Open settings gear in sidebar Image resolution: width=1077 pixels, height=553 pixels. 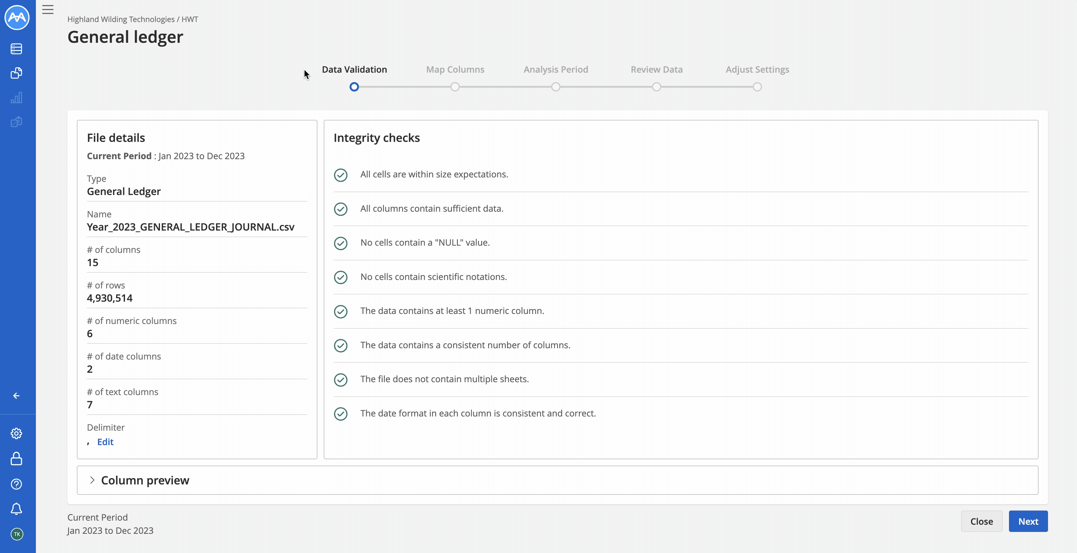[16, 433]
